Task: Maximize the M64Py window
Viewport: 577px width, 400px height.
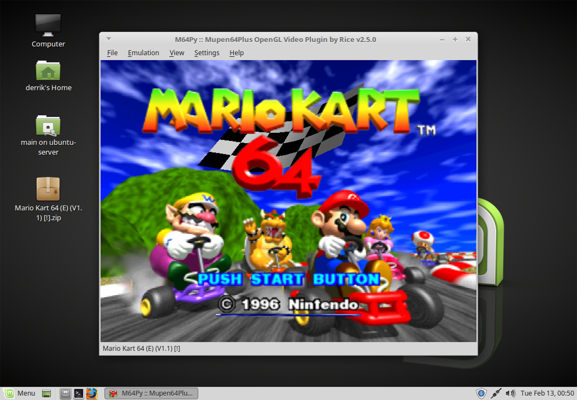Action: 455,39
